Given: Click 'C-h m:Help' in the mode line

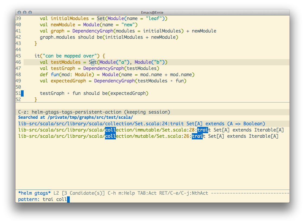Looking at the screenshot, I should pos(121,193).
